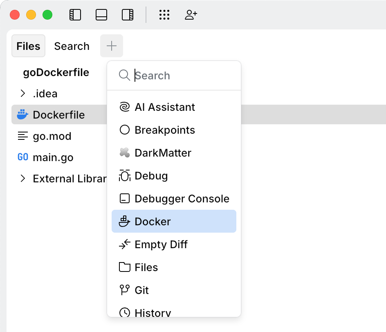Click the Breakpoints circle icon
386x332 pixels.
[x=124, y=130]
